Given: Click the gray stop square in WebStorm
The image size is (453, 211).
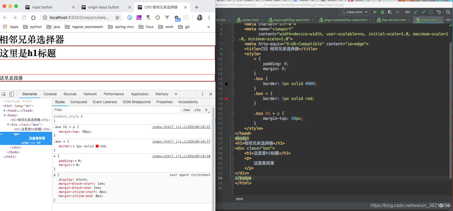Looking at the screenshot, I should [398, 12].
